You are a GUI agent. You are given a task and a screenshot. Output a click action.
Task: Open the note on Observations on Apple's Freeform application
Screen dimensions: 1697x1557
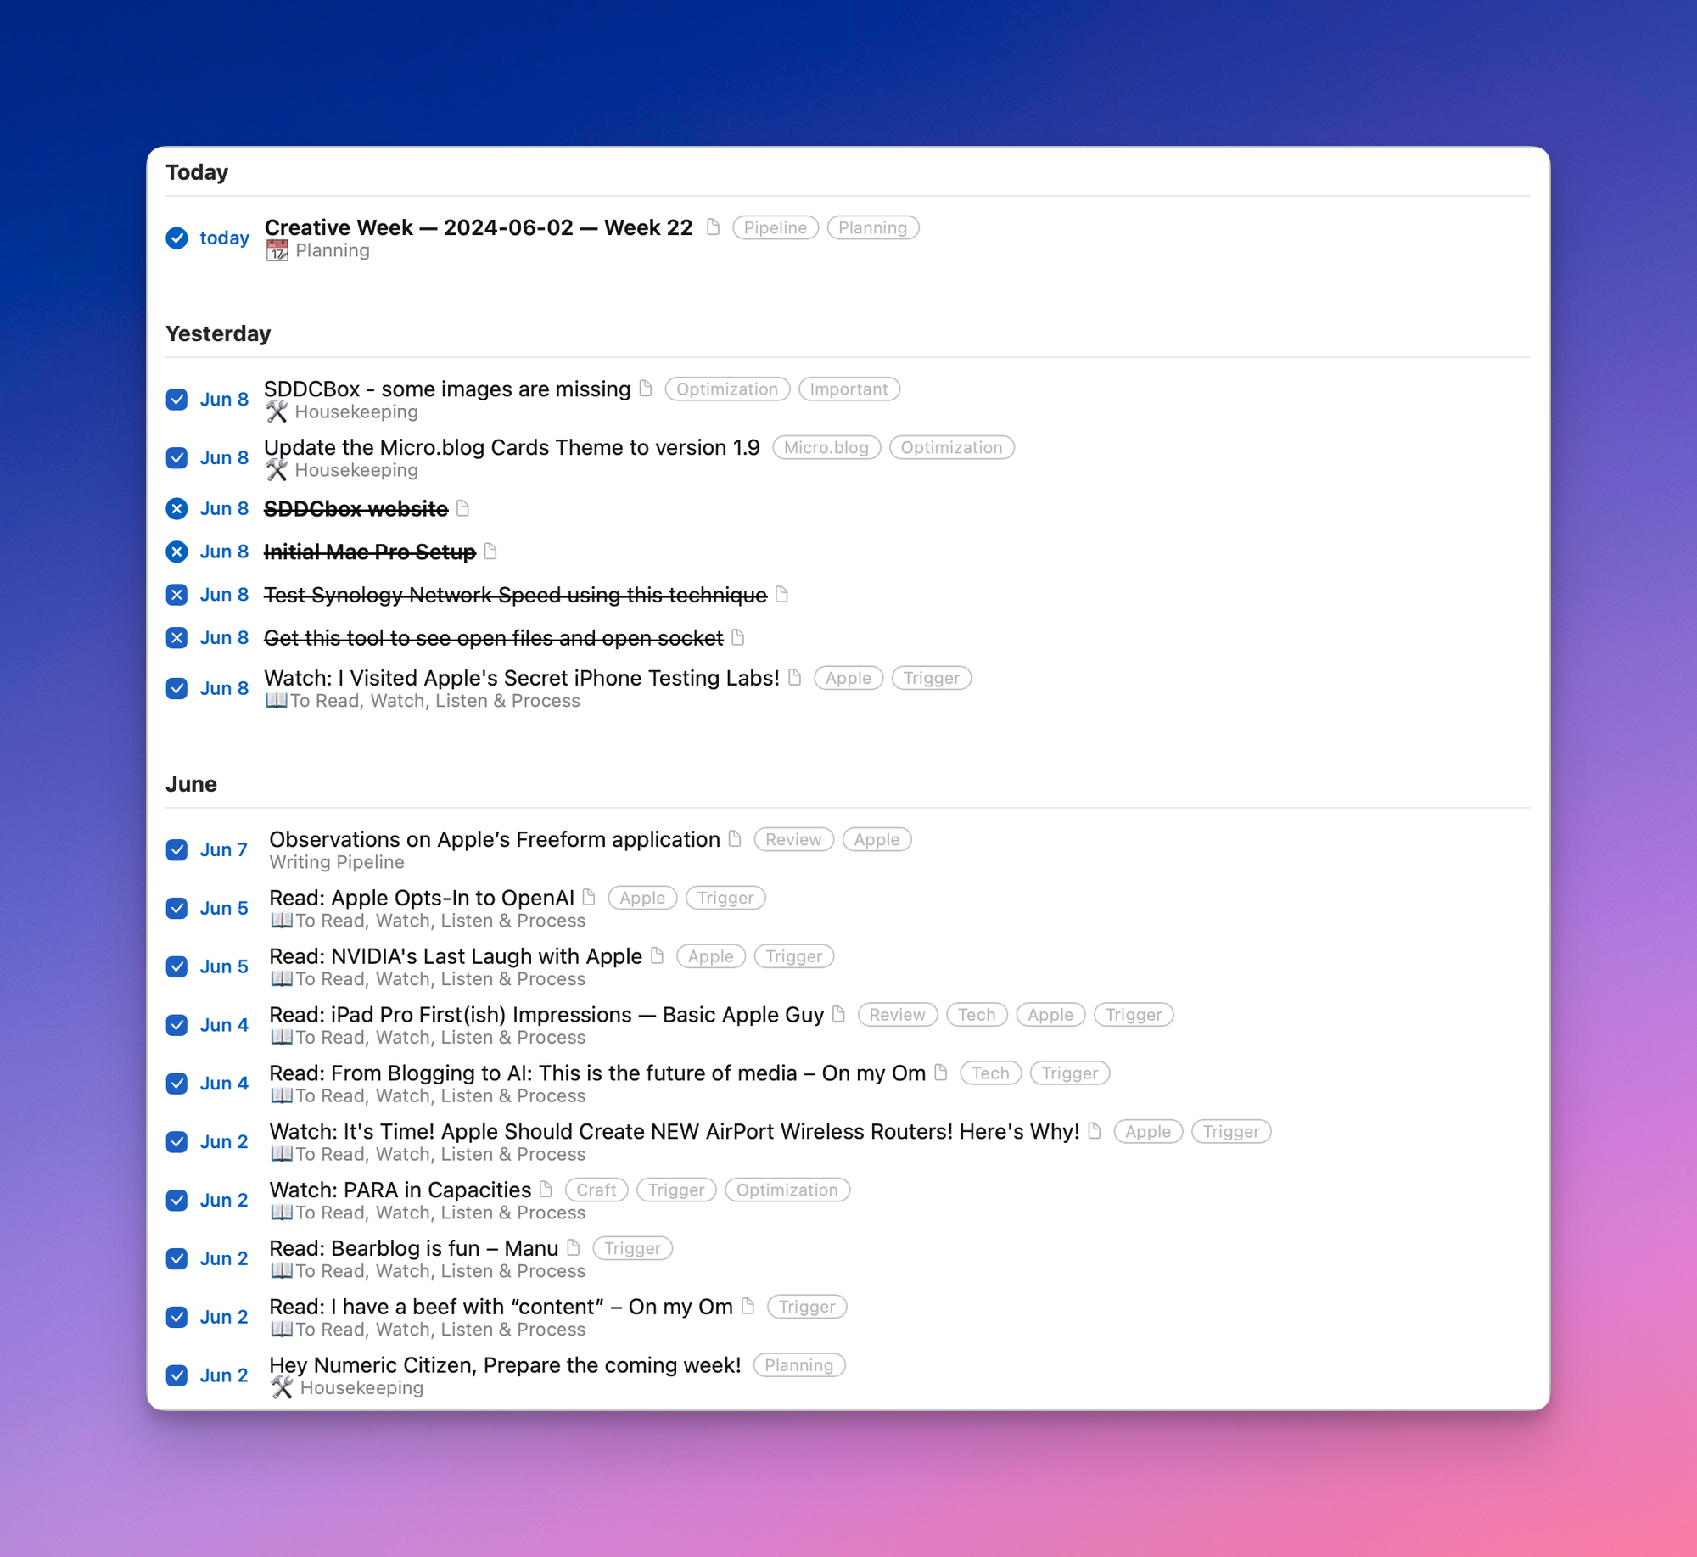coord(735,839)
